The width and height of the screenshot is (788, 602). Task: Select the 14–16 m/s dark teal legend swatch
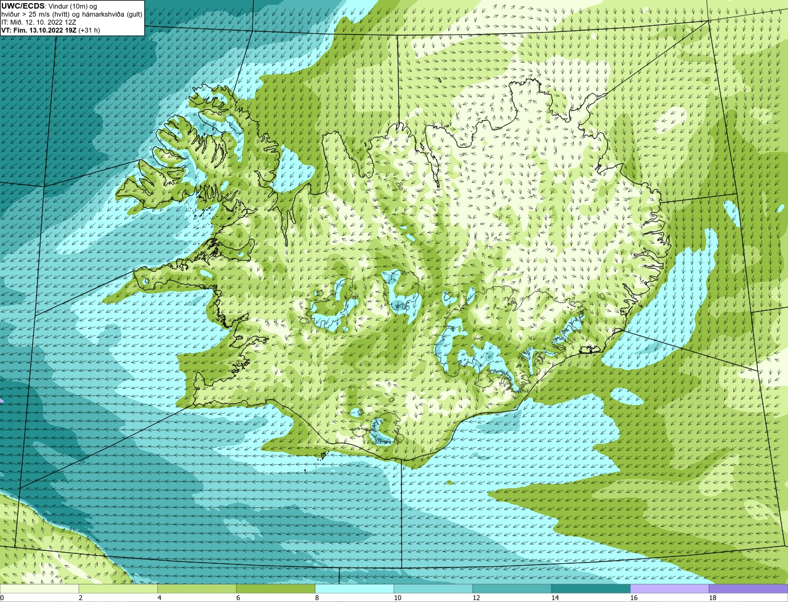591,589
